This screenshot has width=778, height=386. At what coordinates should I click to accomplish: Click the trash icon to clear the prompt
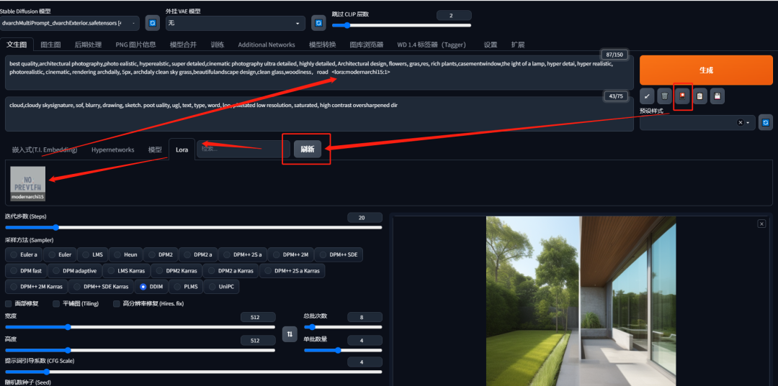click(664, 96)
